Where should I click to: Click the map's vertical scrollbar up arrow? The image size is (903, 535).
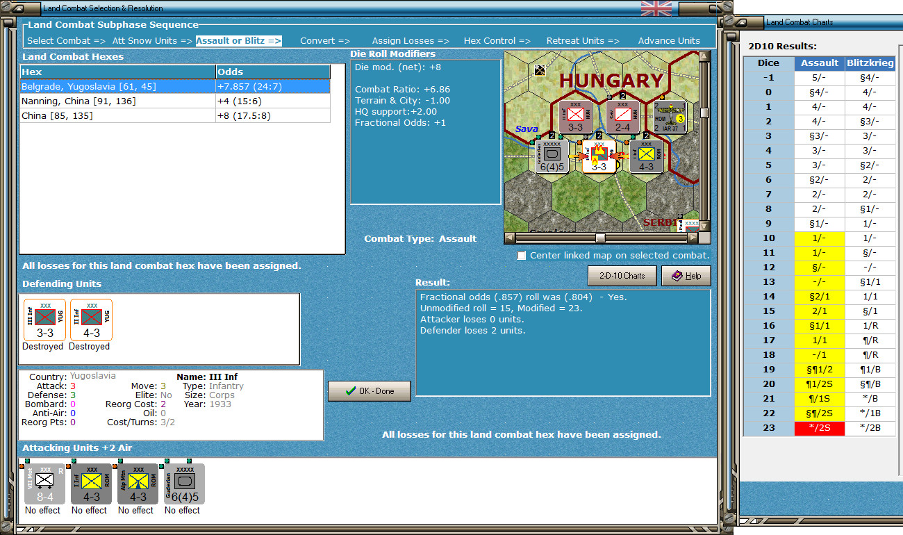(705, 57)
